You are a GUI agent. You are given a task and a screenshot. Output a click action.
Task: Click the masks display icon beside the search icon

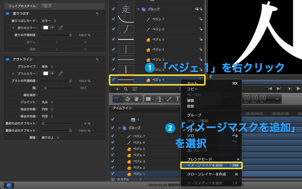click(x=134, y=89)
